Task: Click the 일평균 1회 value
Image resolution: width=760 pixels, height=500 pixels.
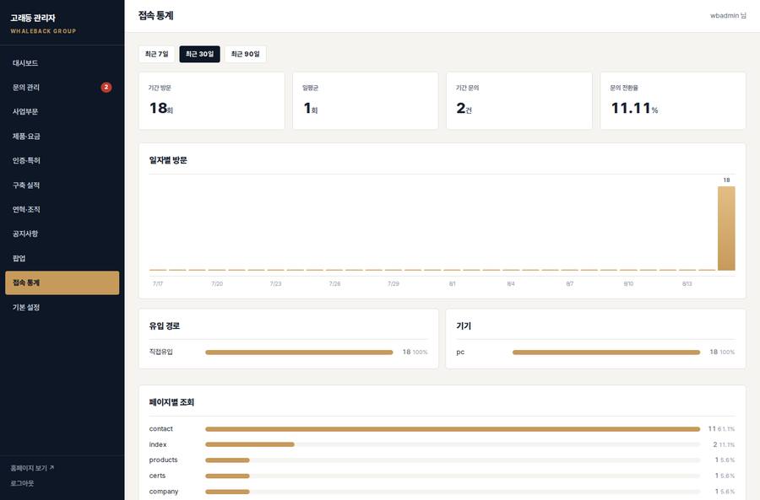Action: (x=310, y=108)
